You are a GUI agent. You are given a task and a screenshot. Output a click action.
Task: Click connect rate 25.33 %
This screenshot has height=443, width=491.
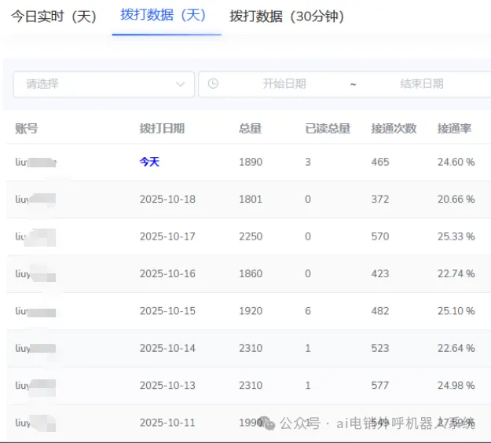[x=456, y=236]
